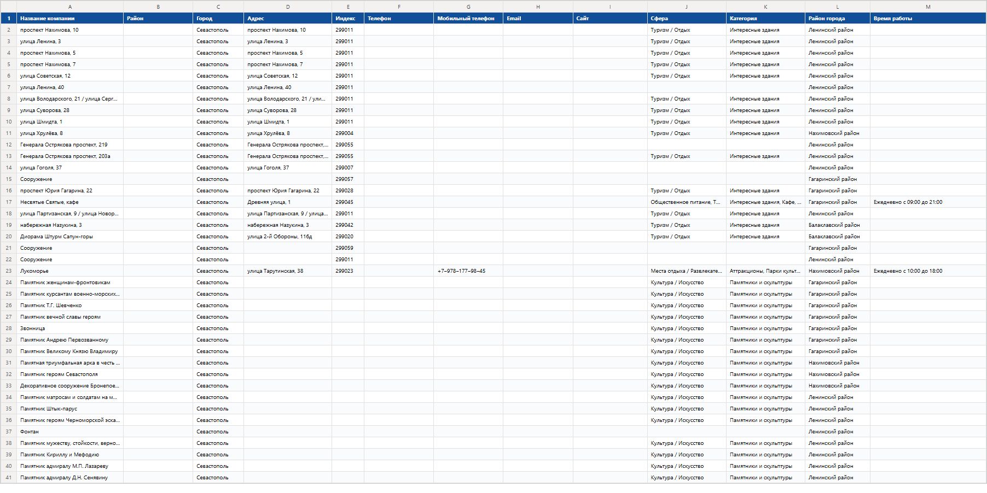987x493 pixels.
Task: Select 'набережная Назукина, 3' in column A
Action: click(x=70, y=225)
